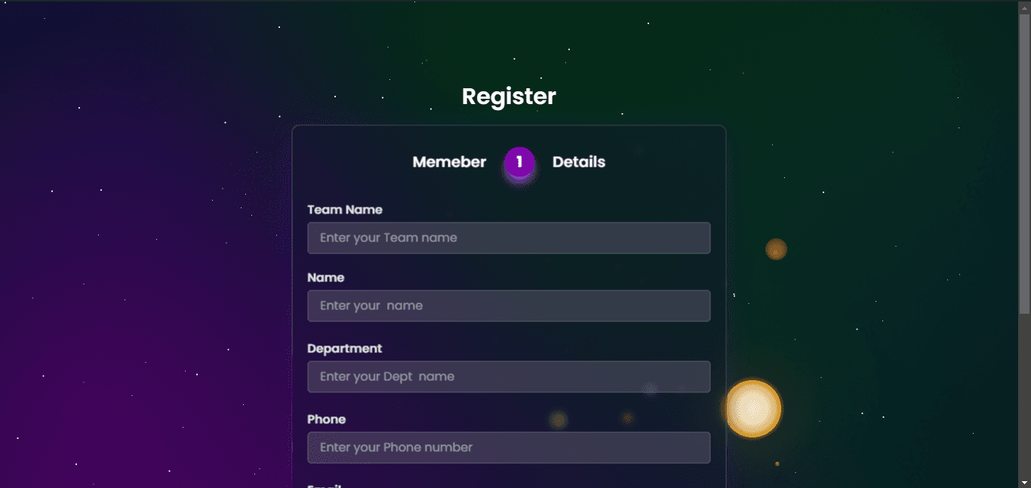This screenshot has width=1031, height=488.
Task: Click the Memeber heading text
Action: pyautogui.click(x=449, y=162)
